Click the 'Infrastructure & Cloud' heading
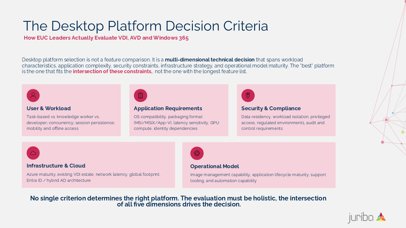 click(56, 166)
